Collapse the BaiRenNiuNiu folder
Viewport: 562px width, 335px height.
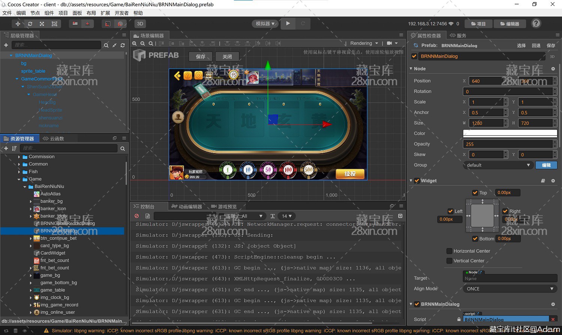(25, 186)
